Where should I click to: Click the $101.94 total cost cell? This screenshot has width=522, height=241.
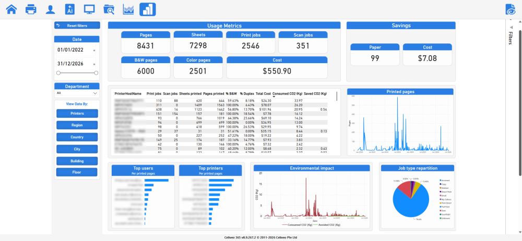(x=265, y=109)
